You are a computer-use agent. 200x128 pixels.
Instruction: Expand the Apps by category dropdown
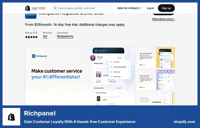coord(130,8)
